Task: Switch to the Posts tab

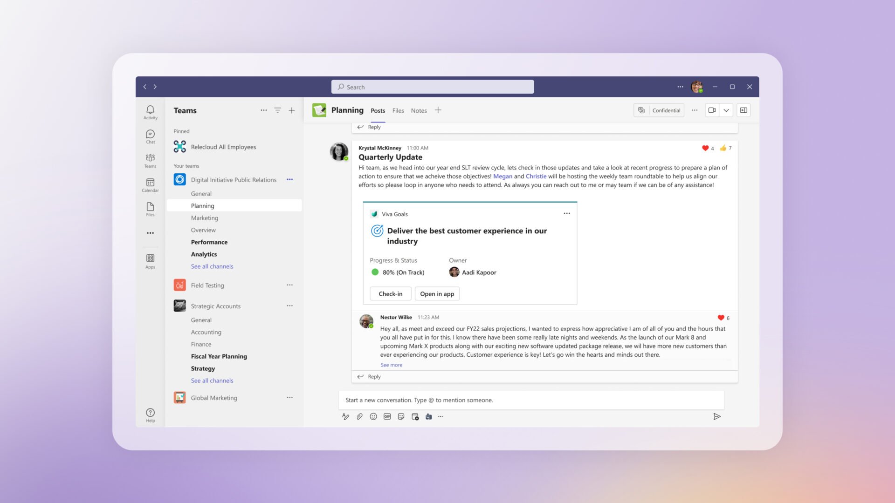Action: [x=378, y=111]
